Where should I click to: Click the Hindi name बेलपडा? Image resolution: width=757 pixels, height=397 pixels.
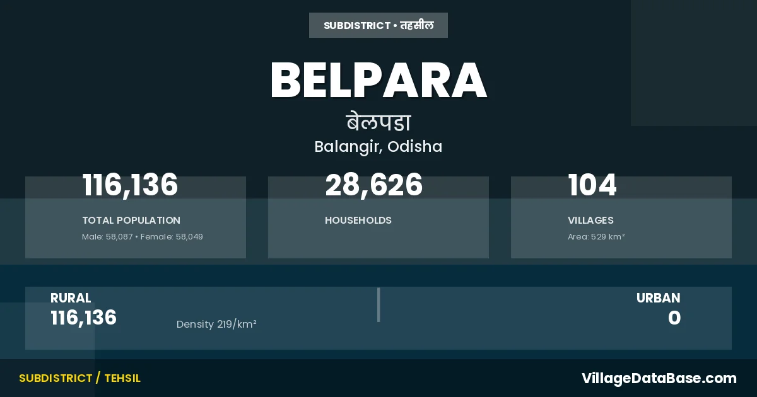[x=378, y=122]
